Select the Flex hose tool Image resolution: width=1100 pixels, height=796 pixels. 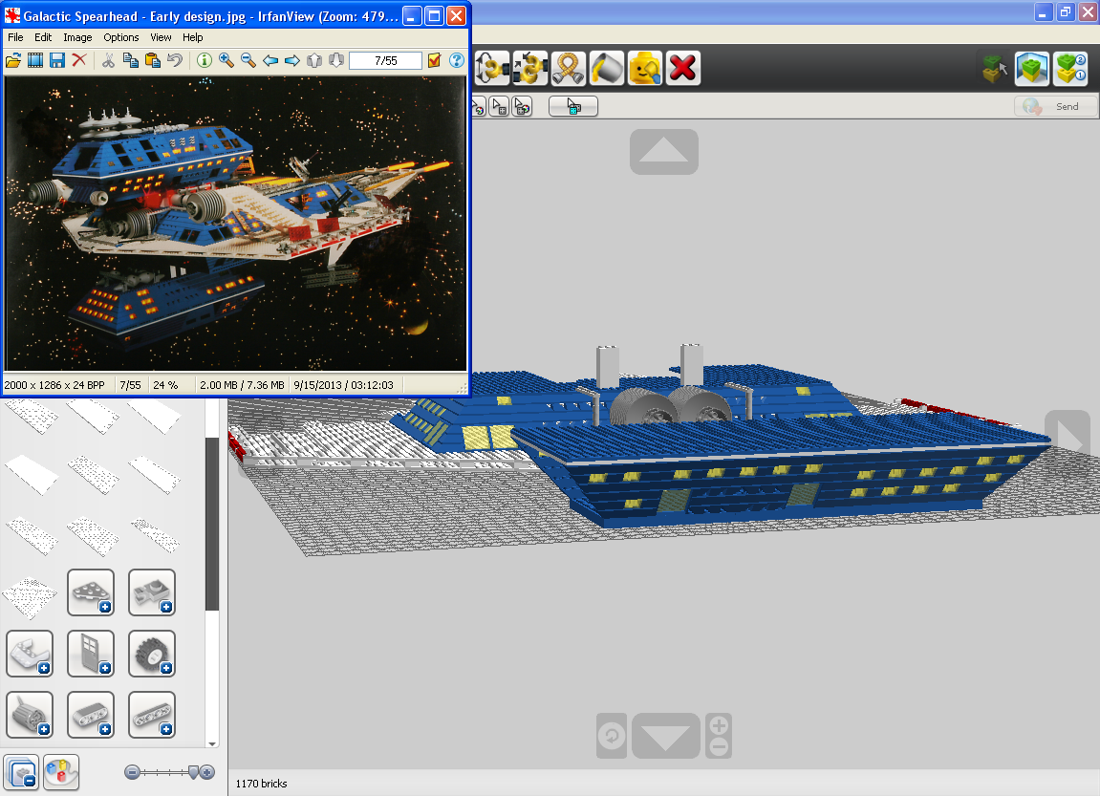pos(569,69)
